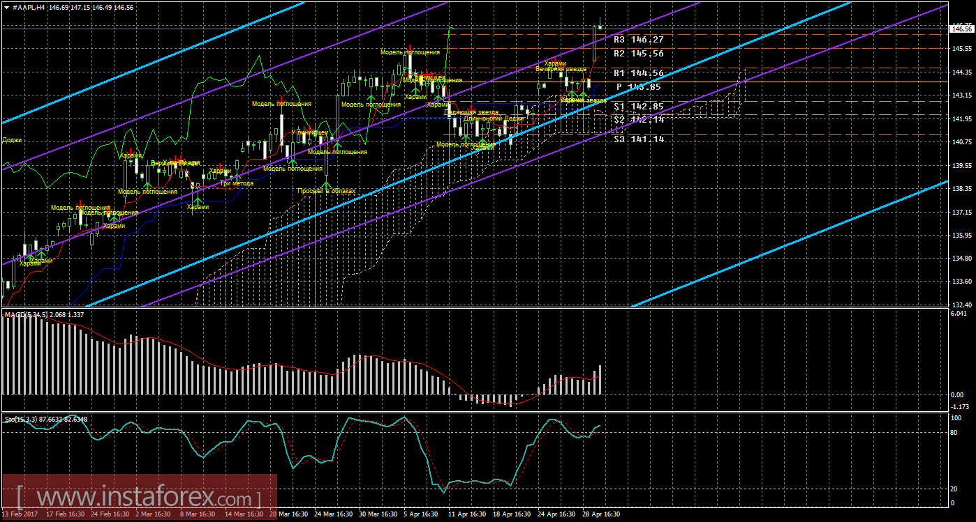The image size is (976, 522).
Task: Click 137.15 on the price axis
Action: click(x=962, y=213)
